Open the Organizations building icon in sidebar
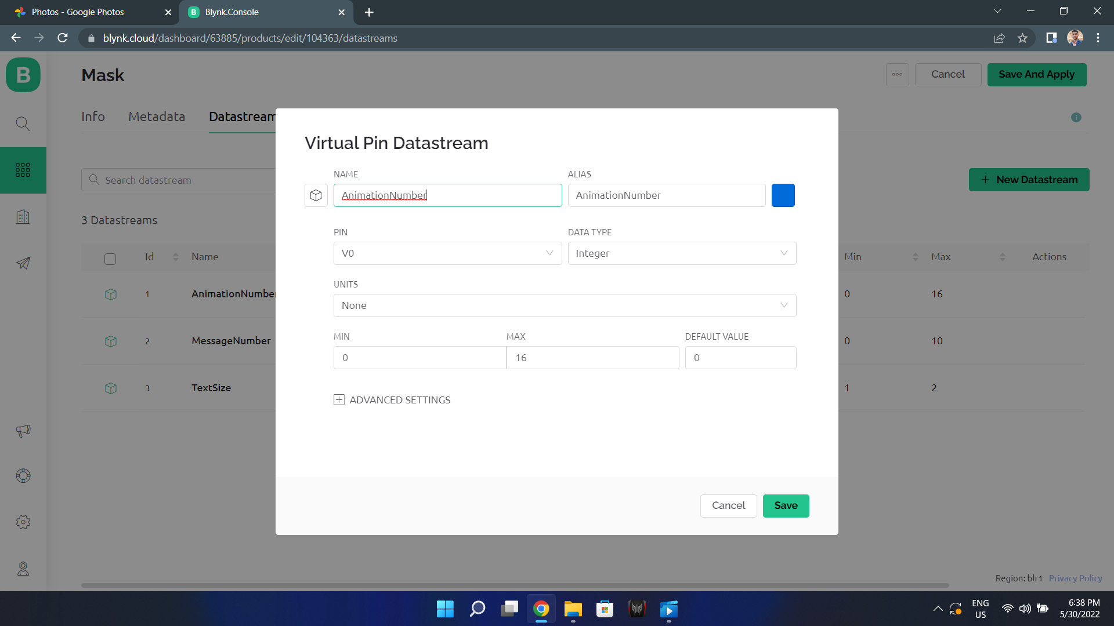1114x626 pixels. point(23,217)
